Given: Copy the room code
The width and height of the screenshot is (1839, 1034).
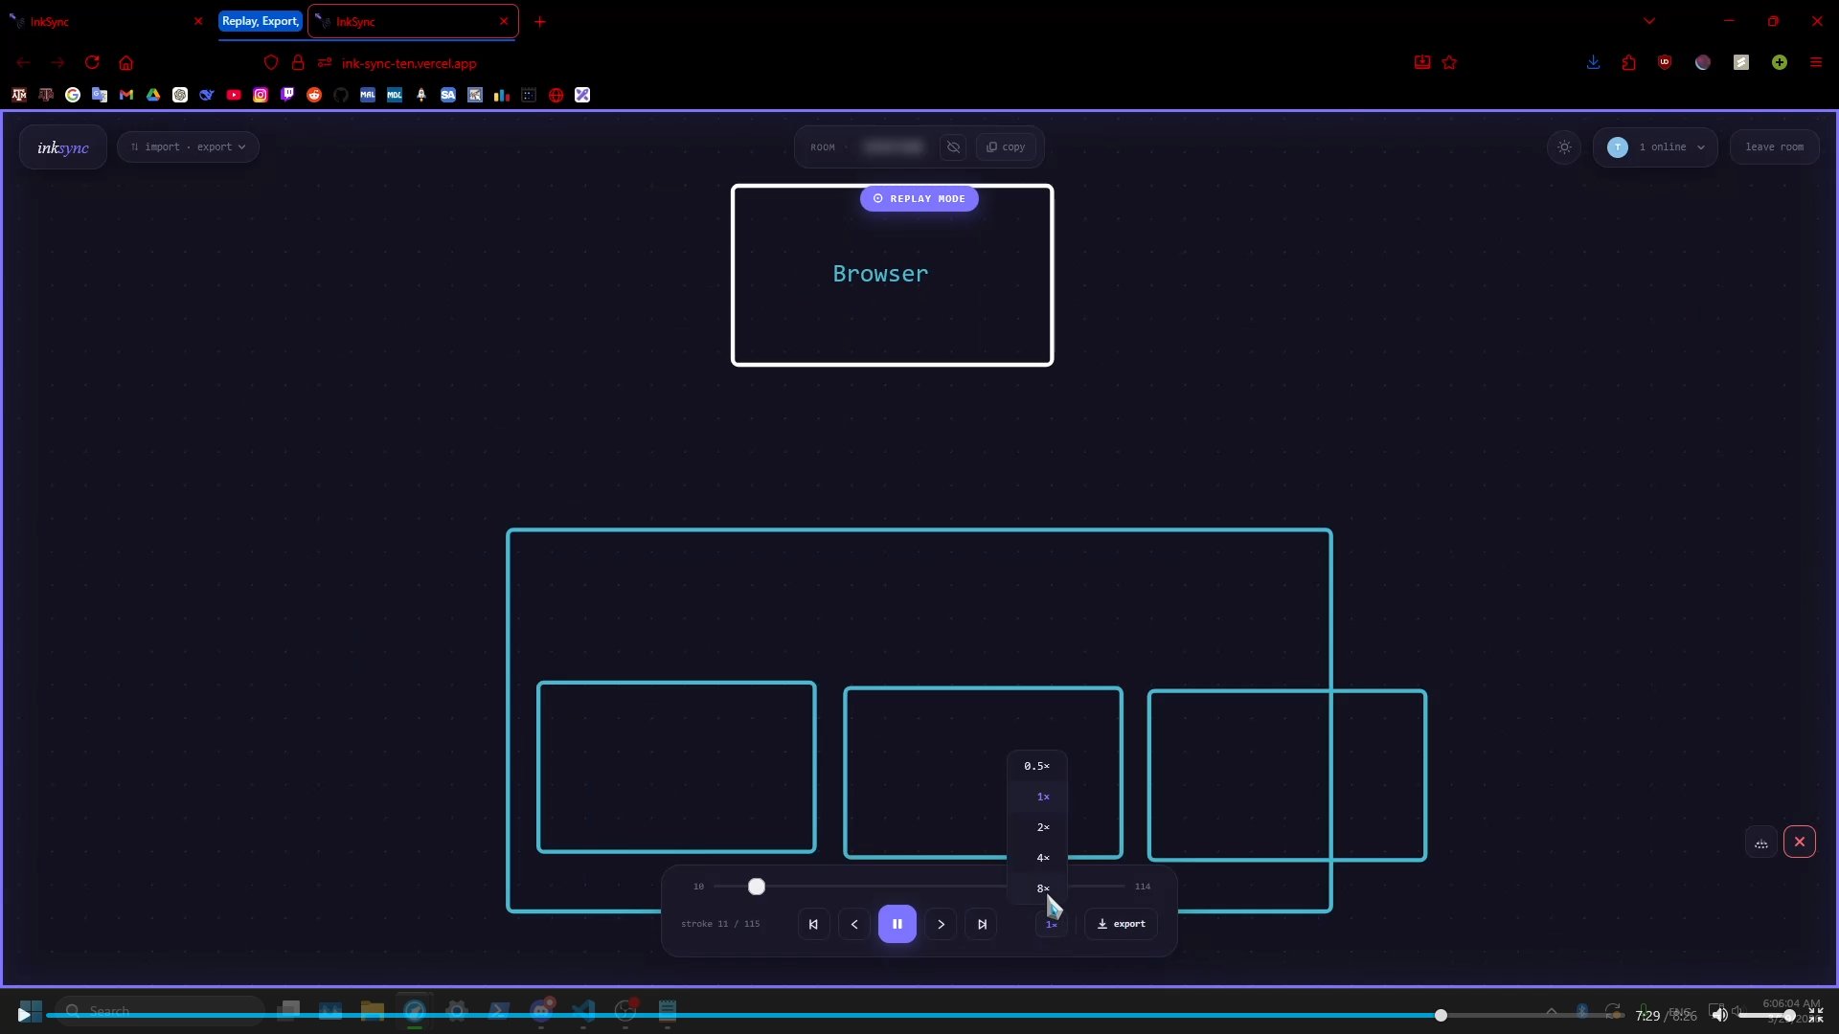Looking at the screenshot, I should (x=1006, y=147).
